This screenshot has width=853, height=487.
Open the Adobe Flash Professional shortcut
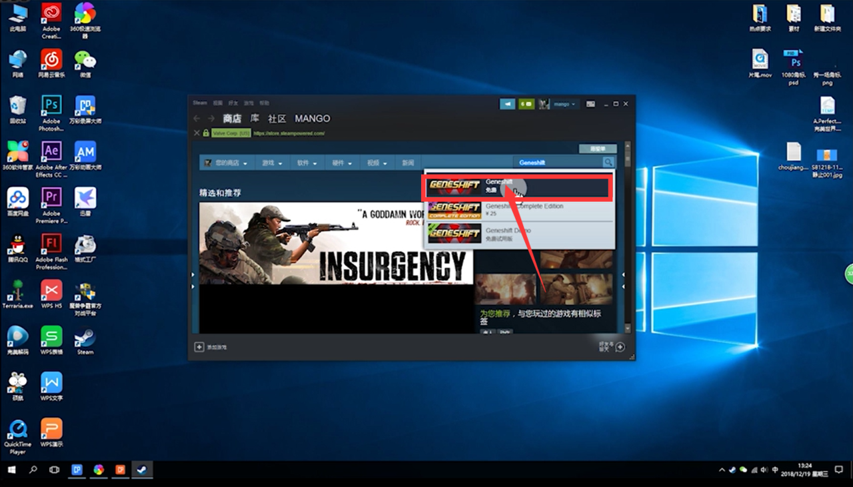click(x=51, y=251)
